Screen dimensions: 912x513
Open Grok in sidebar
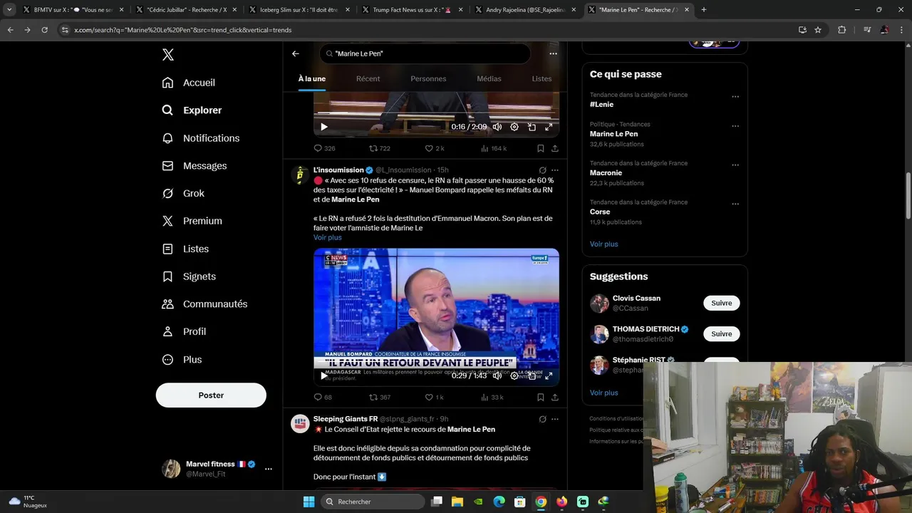coord(183,194)
